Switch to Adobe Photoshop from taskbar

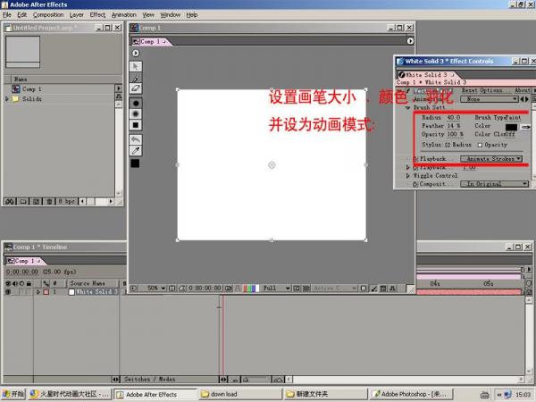(412, 394)
